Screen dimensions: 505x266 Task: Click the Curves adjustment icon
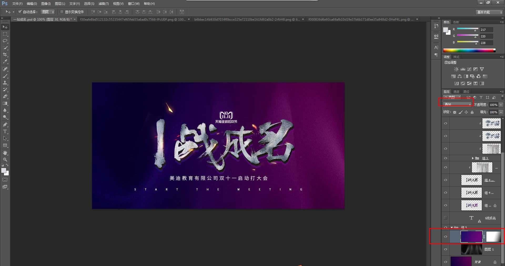[469, 69]
